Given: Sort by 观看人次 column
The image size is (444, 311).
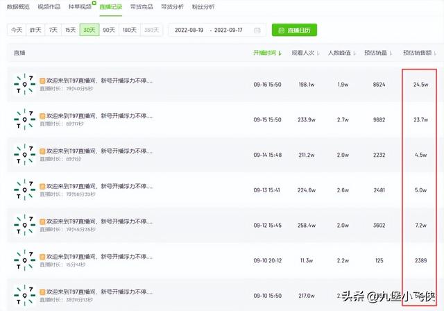Looking at the screenshot, I should (303, 53).
